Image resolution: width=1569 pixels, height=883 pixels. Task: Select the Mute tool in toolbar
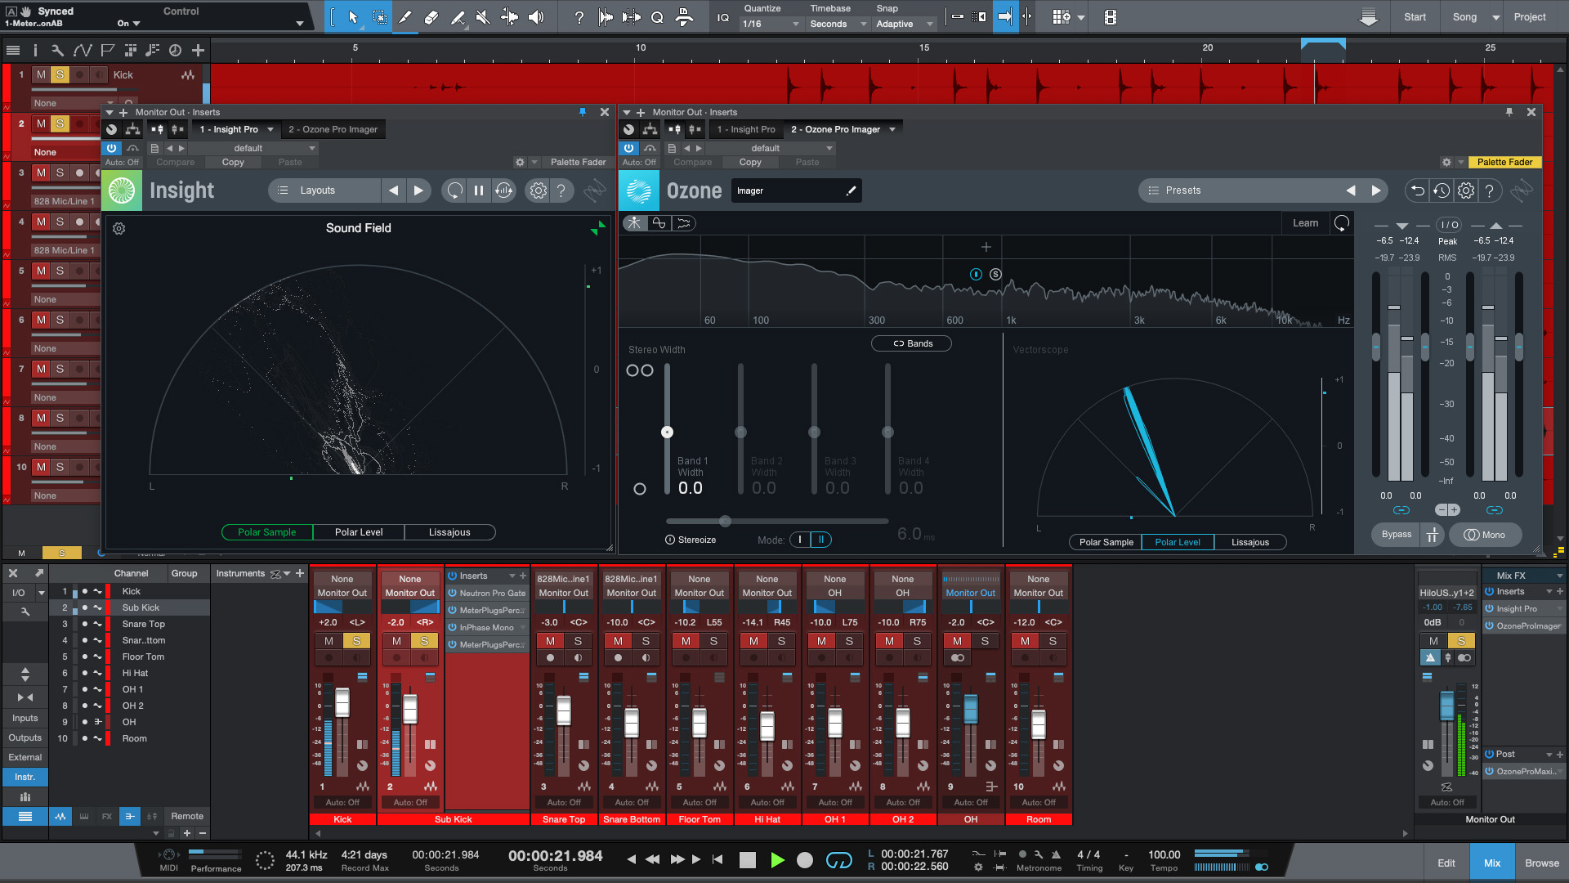coord(483,16)
